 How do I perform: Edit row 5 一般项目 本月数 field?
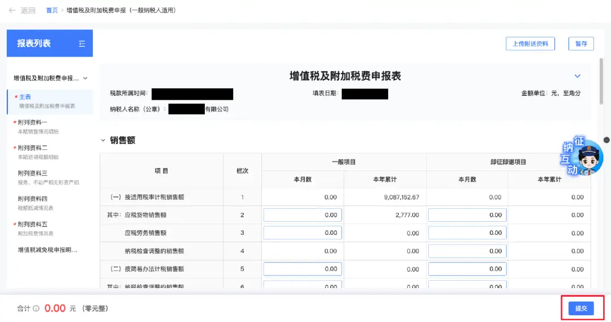[x=302, y=269]
